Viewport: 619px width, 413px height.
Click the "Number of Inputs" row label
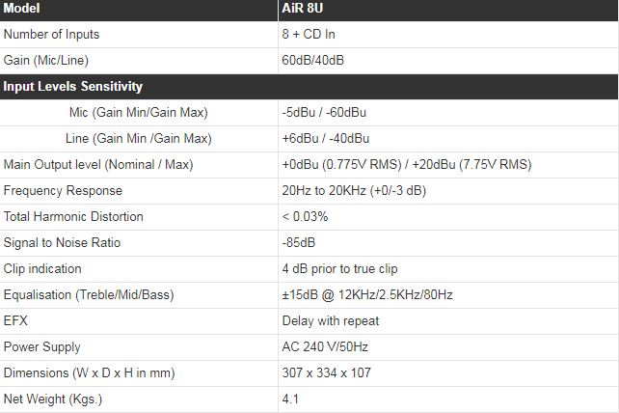pos(52,34)
